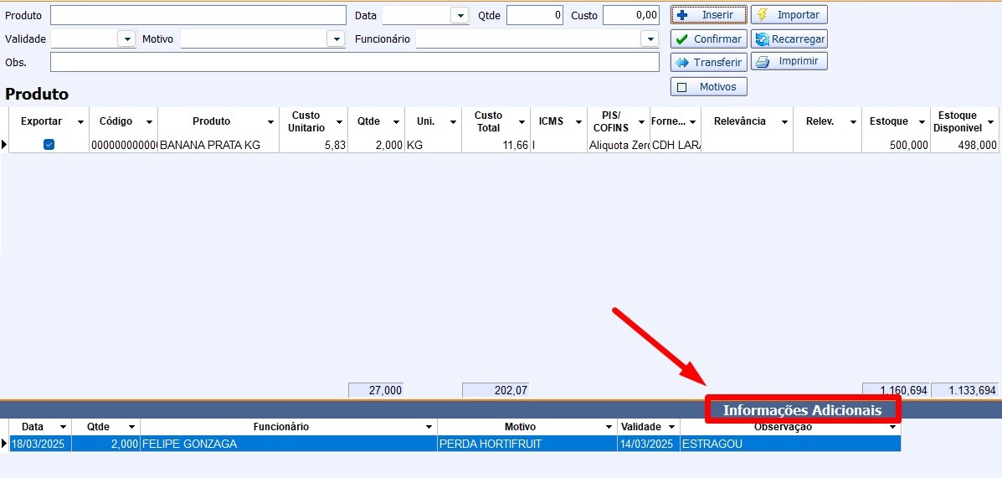Open the Validade date dropdown

click(126, 39)
